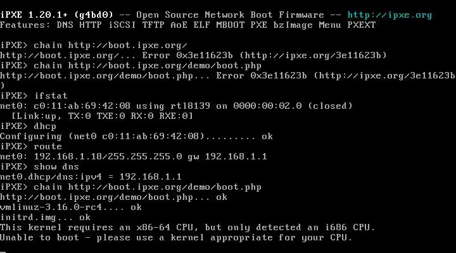Click the ifstat command
Viewport: 456px width, 253px height.
point(51,96)
